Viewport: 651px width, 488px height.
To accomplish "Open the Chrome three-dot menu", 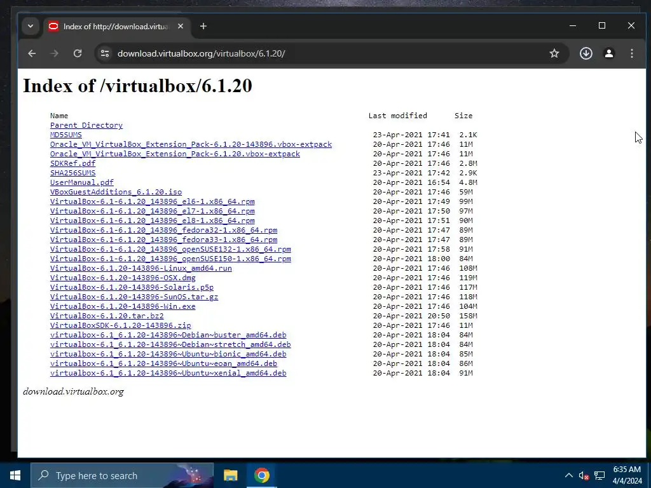I will [x=631, y=53].
